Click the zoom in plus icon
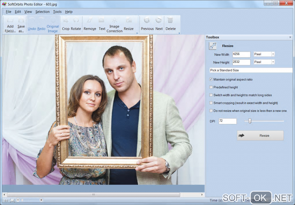295x205 pixels. pos(41,200)
